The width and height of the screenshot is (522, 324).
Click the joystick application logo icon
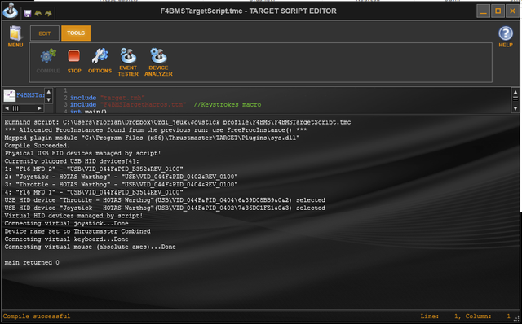pyautogui.click(x=11, y=11)
